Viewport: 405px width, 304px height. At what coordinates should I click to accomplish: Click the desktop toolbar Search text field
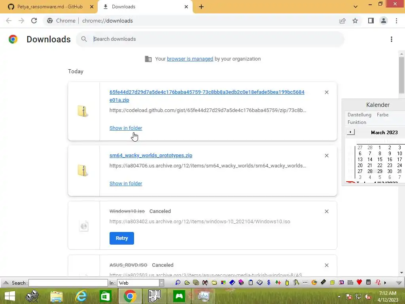click(x=68, y=283)
